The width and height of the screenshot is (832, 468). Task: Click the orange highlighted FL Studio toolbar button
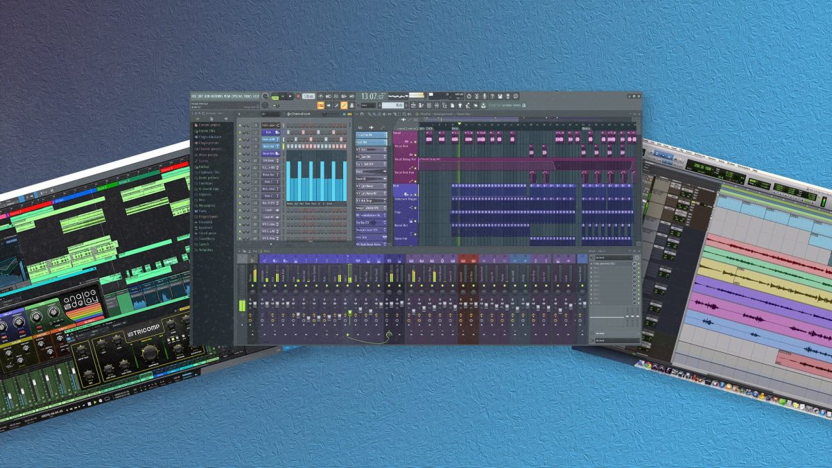(x=321, y=105)
